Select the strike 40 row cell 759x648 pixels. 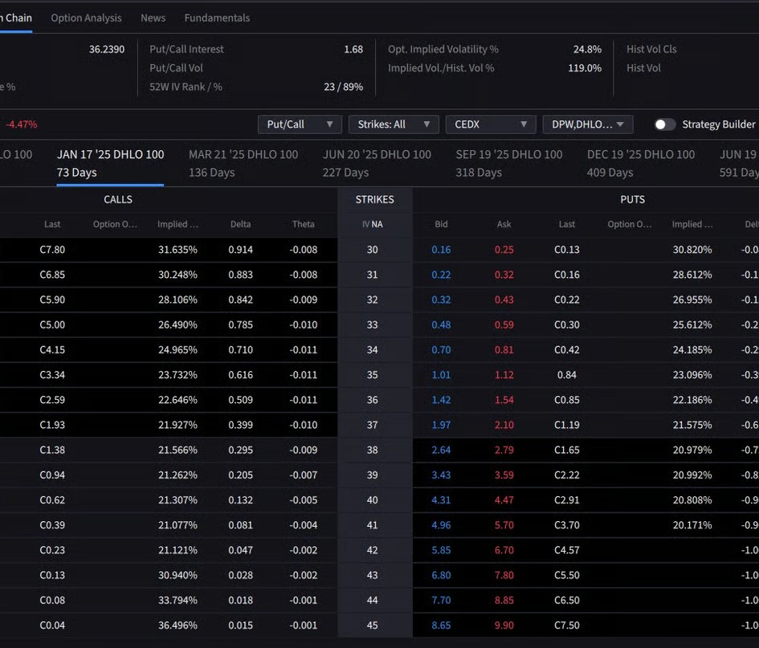373,500
